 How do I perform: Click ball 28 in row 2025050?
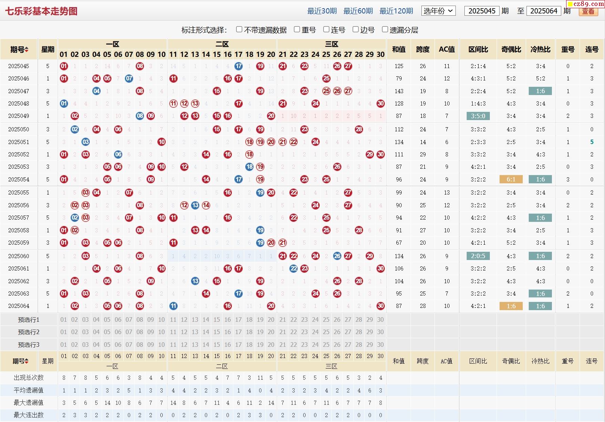[x=359, y=129]
